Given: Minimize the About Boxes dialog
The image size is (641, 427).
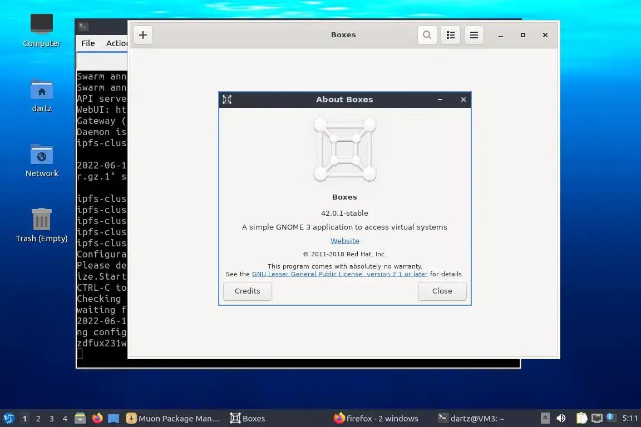Looking at the screenshot, I should tap(440, 100).
